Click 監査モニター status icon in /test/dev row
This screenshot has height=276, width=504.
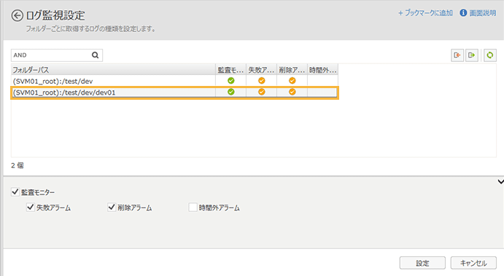pos(230,81)
